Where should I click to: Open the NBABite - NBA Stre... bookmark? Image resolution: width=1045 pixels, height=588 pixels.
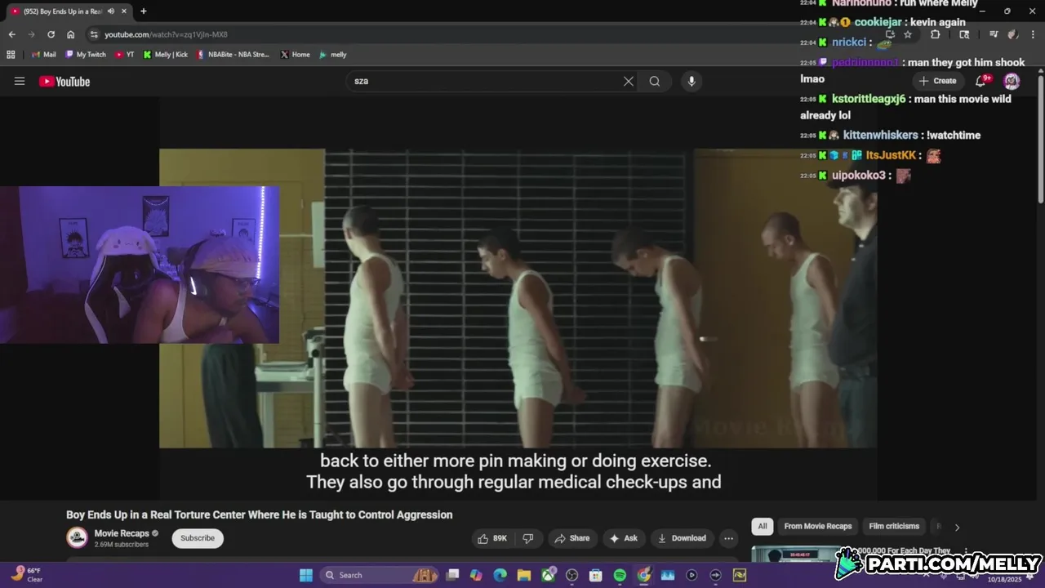coord(233,55)
